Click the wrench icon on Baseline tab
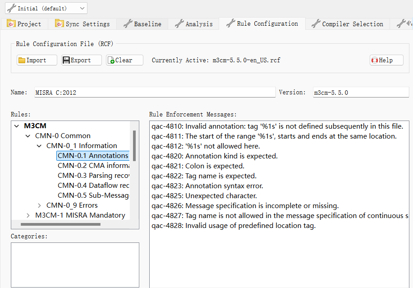The height and width of the screenshot is (288, 413). click(x=128, y=23)
